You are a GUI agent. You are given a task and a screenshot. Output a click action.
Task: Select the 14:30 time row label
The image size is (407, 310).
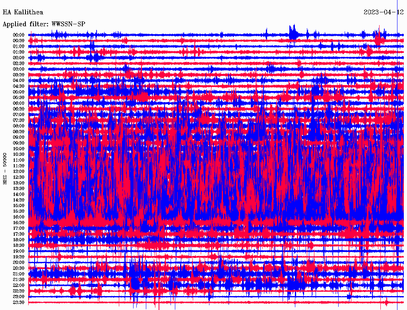tap(19, 200)
